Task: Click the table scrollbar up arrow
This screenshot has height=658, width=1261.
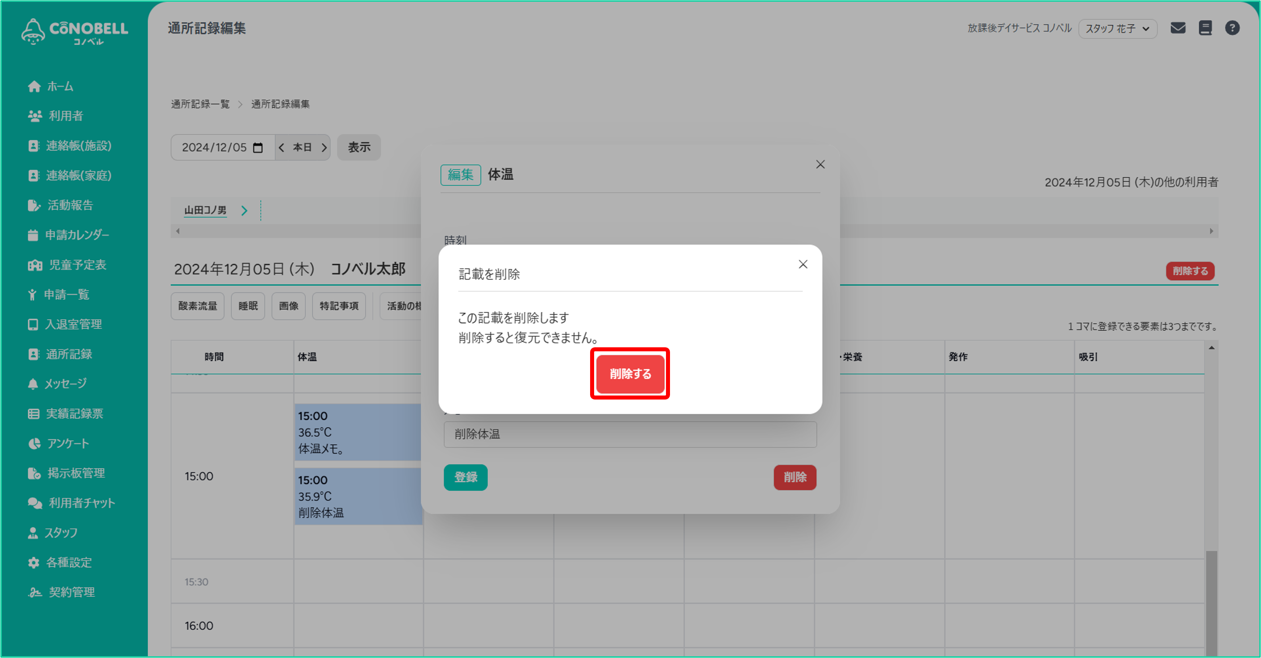Action: pos(1211,348)
